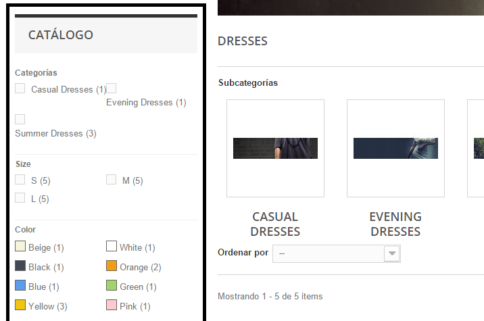Choose the White color swatch
This screenshot has width=484, height=321.
point(112,247)
